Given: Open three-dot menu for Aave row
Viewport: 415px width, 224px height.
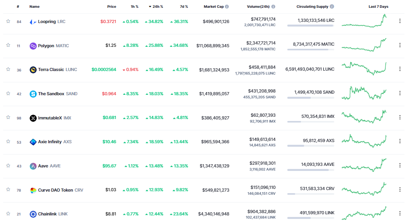Looking at the screenshot, I should pos(400,165).
